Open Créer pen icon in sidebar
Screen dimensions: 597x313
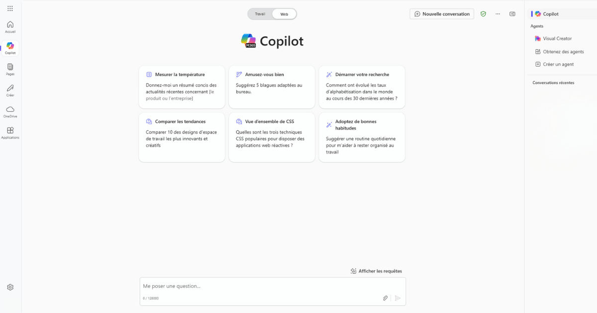(10, 90)
